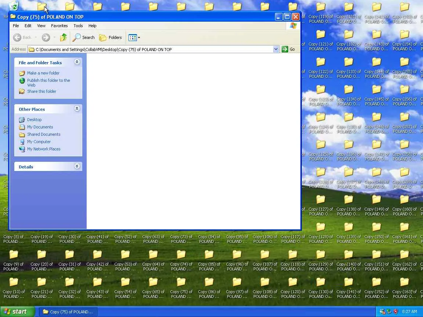Click the Copy (75) taskbar button
The image size is (423, 317).
(68, 312)
